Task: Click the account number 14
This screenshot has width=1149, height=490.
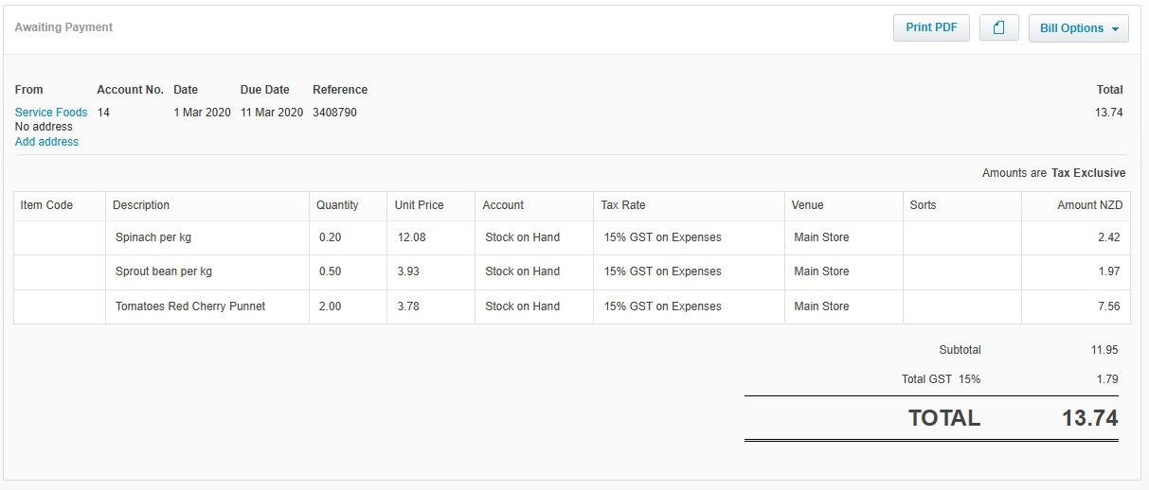Action: click(103, 113)
